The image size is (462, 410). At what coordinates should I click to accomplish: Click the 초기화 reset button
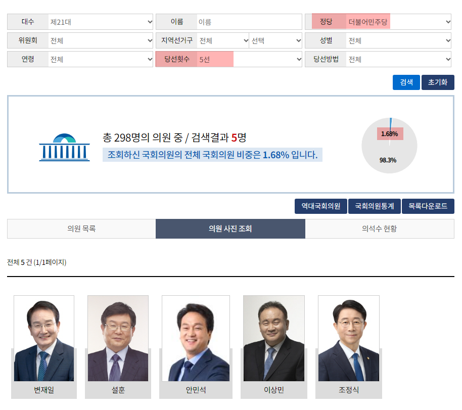[438, 82]
